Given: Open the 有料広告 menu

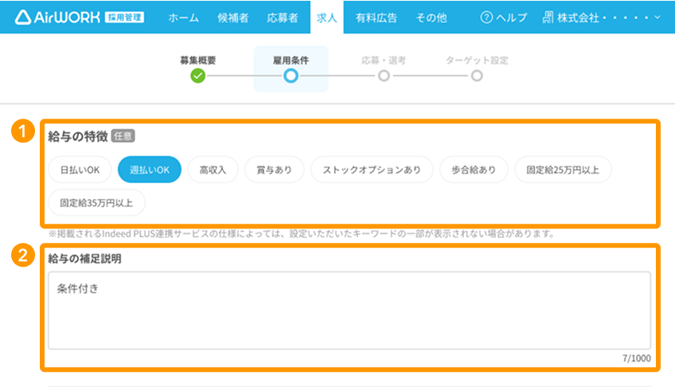Looking at the screenshot, I should click(377, 18).
